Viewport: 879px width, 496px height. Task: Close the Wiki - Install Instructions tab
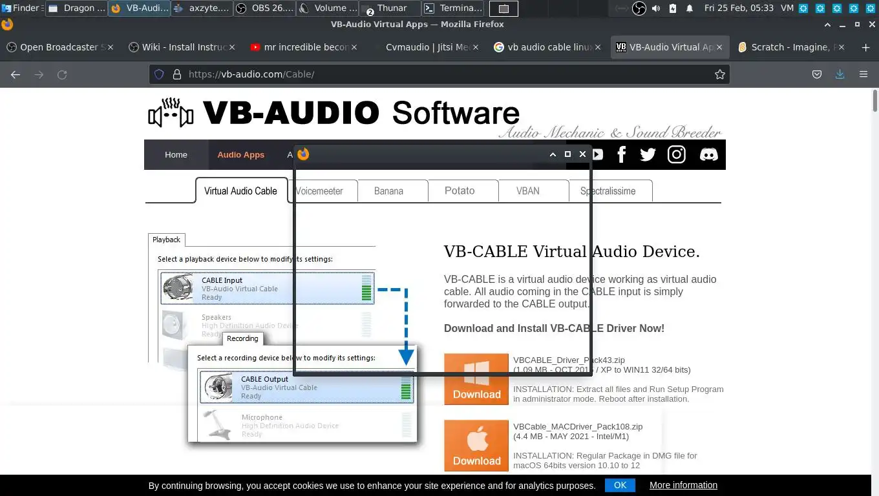232,47
